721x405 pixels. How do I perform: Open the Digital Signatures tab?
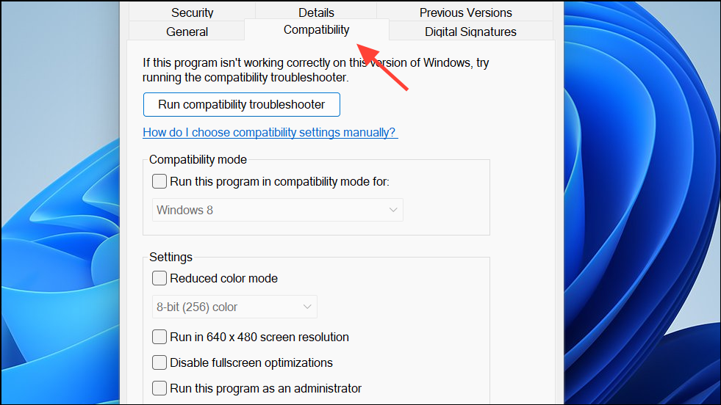click(x=470, y=32)
